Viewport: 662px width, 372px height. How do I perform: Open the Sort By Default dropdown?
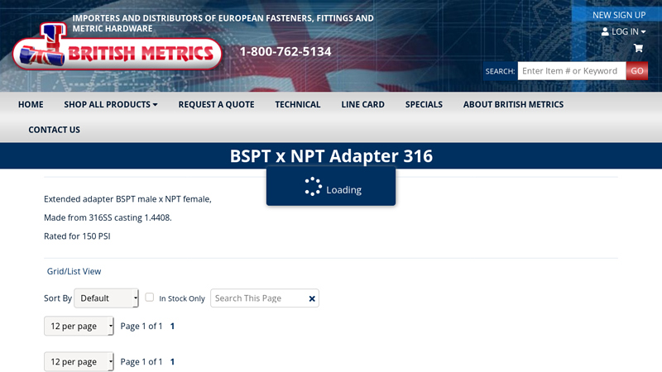106,298
